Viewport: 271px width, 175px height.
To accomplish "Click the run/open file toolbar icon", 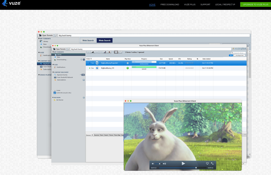I will 93,52.
